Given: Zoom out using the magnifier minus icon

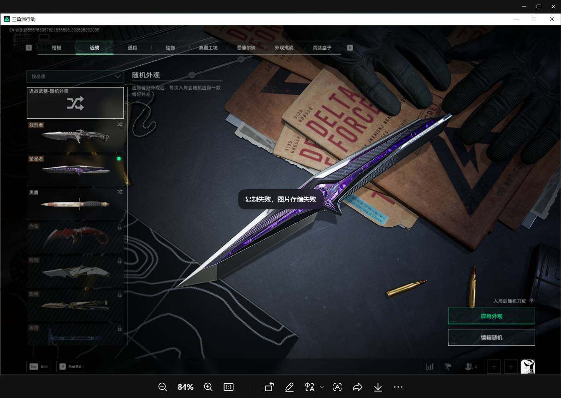Looking at the screenshot, I should point(162,387).
